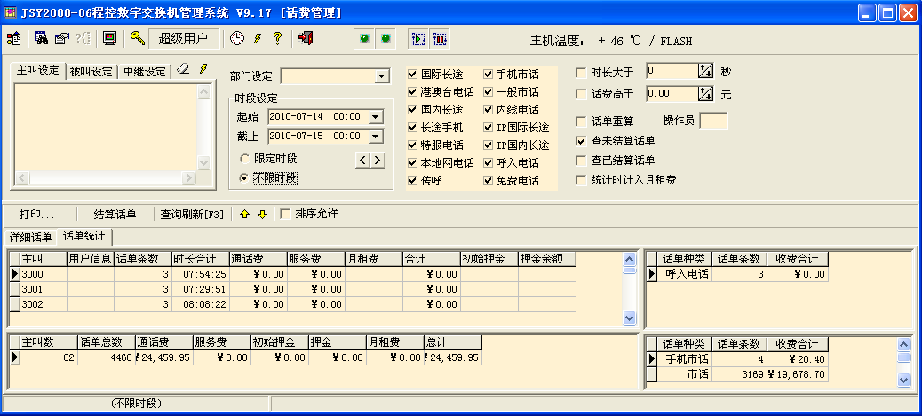Tick the 查已结算话单 checkbox

pos(582,161)
